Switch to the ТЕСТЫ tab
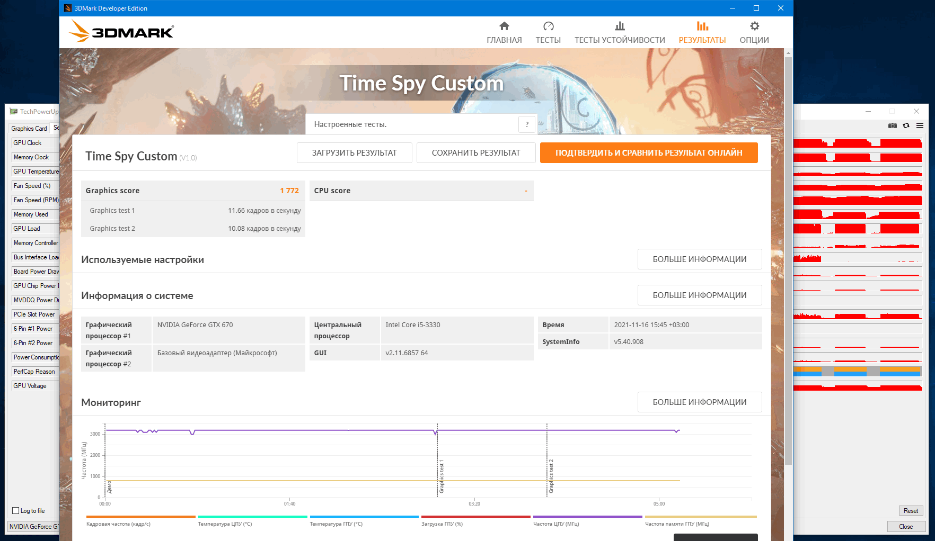The width and height of the screenshot is (935, 541). click(548, 33)
